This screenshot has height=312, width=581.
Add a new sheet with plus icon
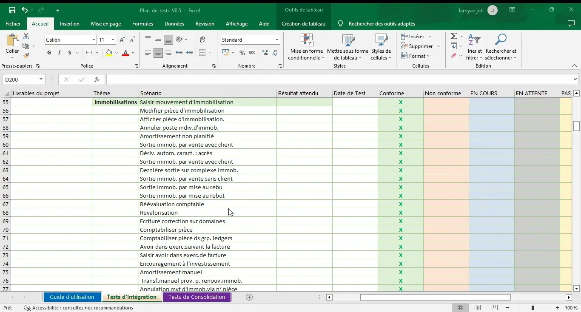[x=249, y=297]
